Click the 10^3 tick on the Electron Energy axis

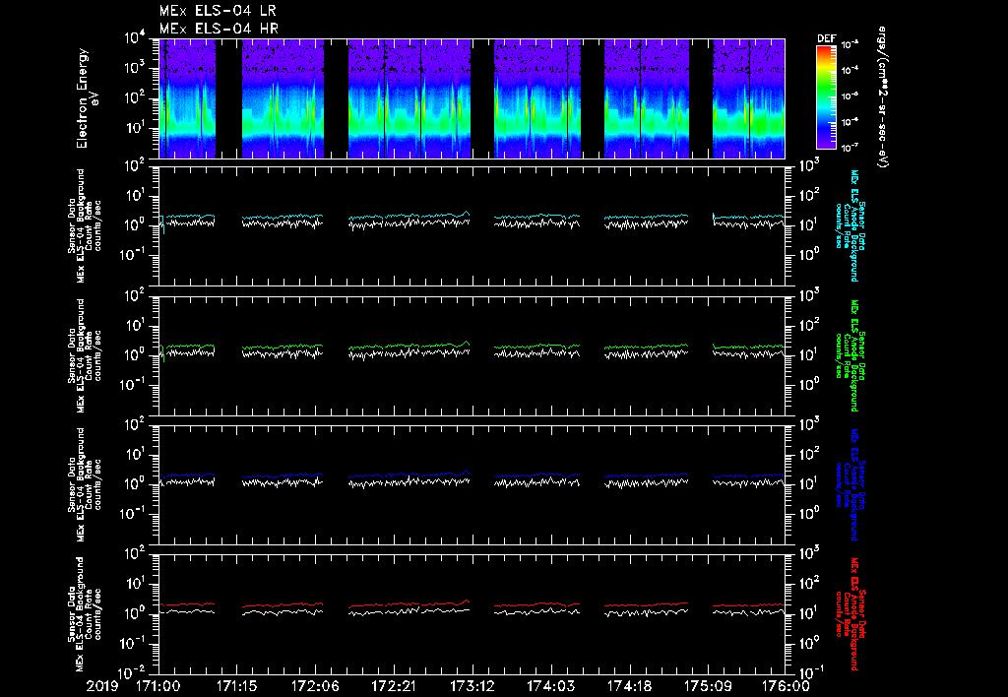point(135,68)
